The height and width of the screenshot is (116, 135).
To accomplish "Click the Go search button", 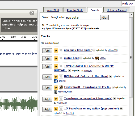I will pos(104,18).
